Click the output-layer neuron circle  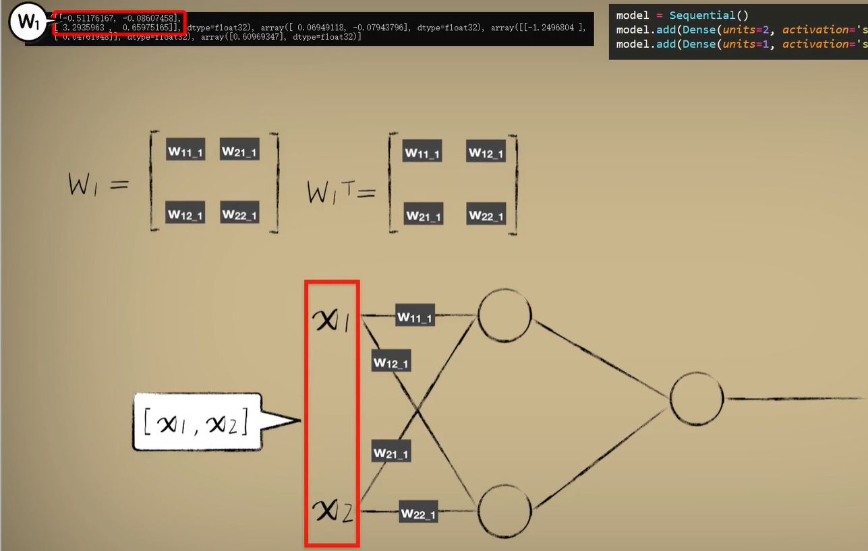coord(697,398)
